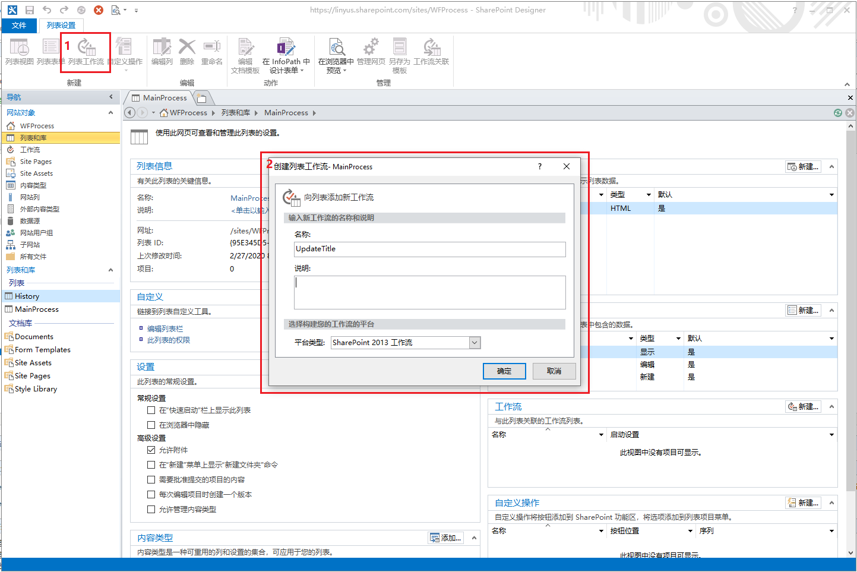Screen dimensions: 857x572
Task: Toggle 每次编辑项目时创建一个版本 checkbox
Action: point(151,495)
